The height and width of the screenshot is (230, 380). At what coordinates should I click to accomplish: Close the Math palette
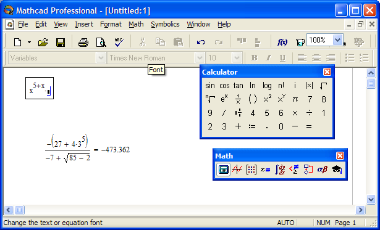coord(340,156)
